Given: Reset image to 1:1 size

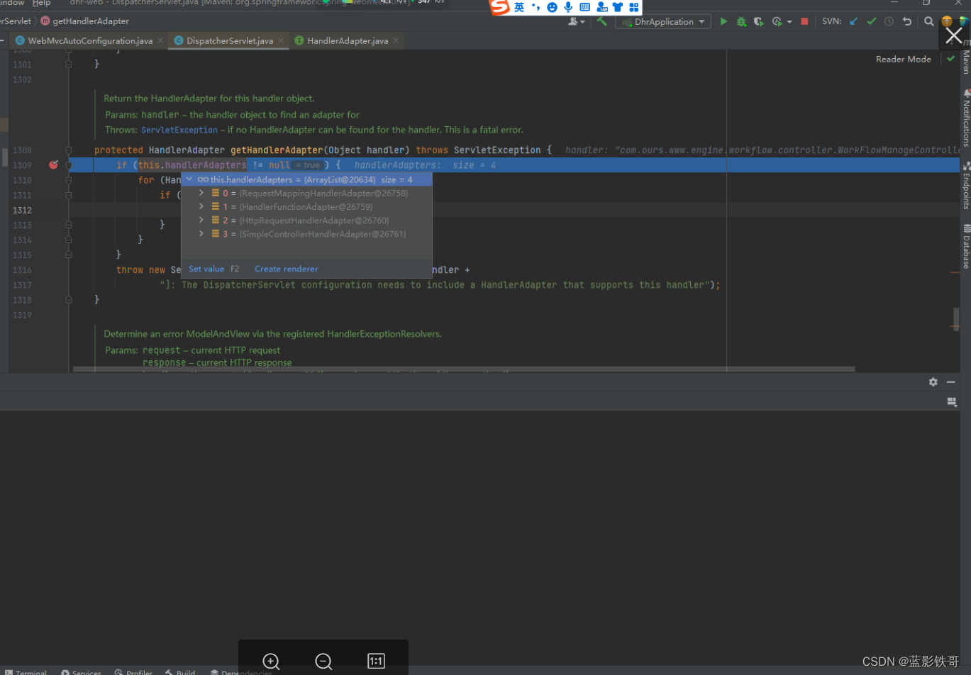Looking at the screenshot, I should coord(376,661).
